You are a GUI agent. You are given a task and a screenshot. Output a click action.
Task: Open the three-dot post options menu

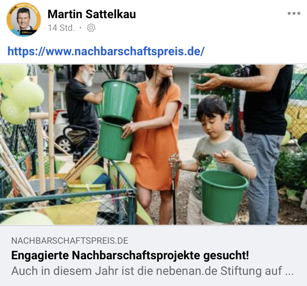[x=294, y=13]
